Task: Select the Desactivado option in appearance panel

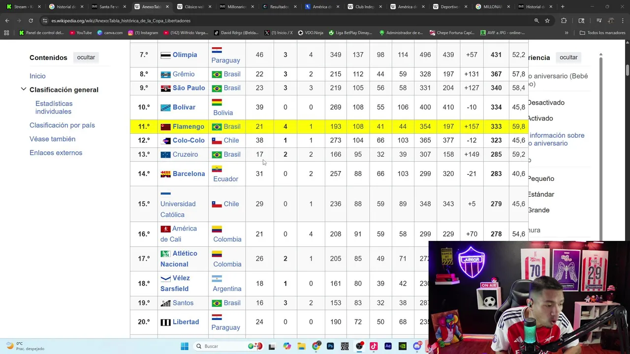Action: 546,102
